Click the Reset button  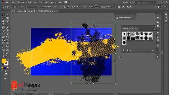point(84,7)
